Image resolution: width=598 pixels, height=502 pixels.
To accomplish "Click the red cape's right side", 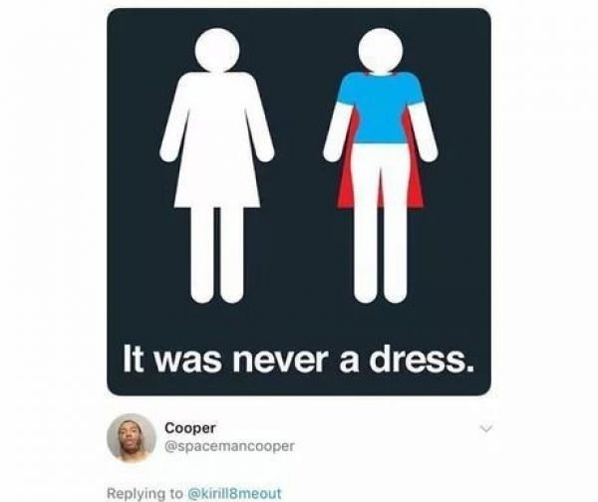I will coord(415,173).
